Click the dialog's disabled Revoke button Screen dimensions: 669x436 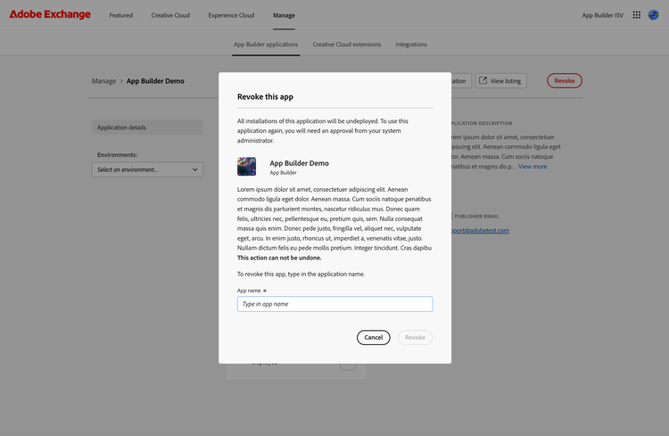[415, 337]
